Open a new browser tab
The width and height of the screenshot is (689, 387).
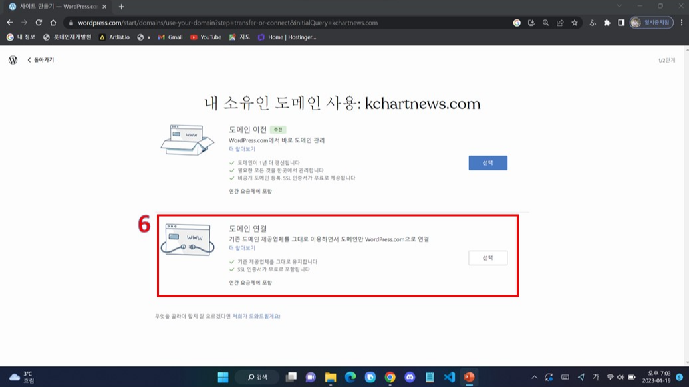pos(121,7)
